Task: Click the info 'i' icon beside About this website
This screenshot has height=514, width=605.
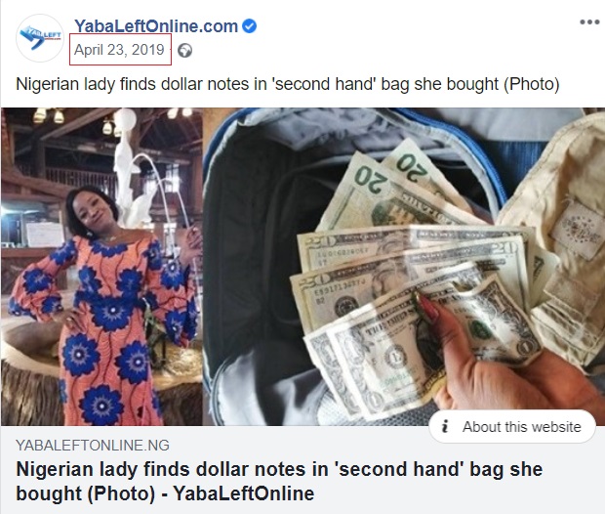Action: click(445, 427)
